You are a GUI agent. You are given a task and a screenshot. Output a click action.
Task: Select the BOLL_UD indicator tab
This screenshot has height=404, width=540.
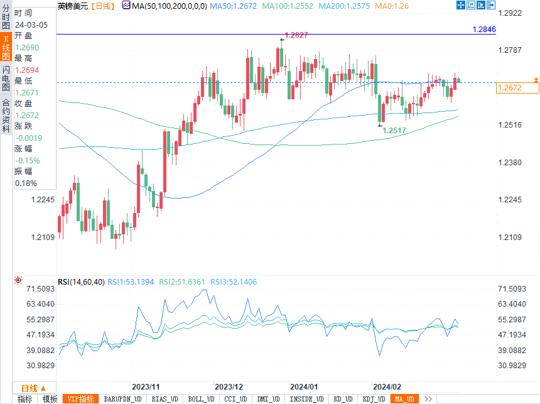click(201, 399)
